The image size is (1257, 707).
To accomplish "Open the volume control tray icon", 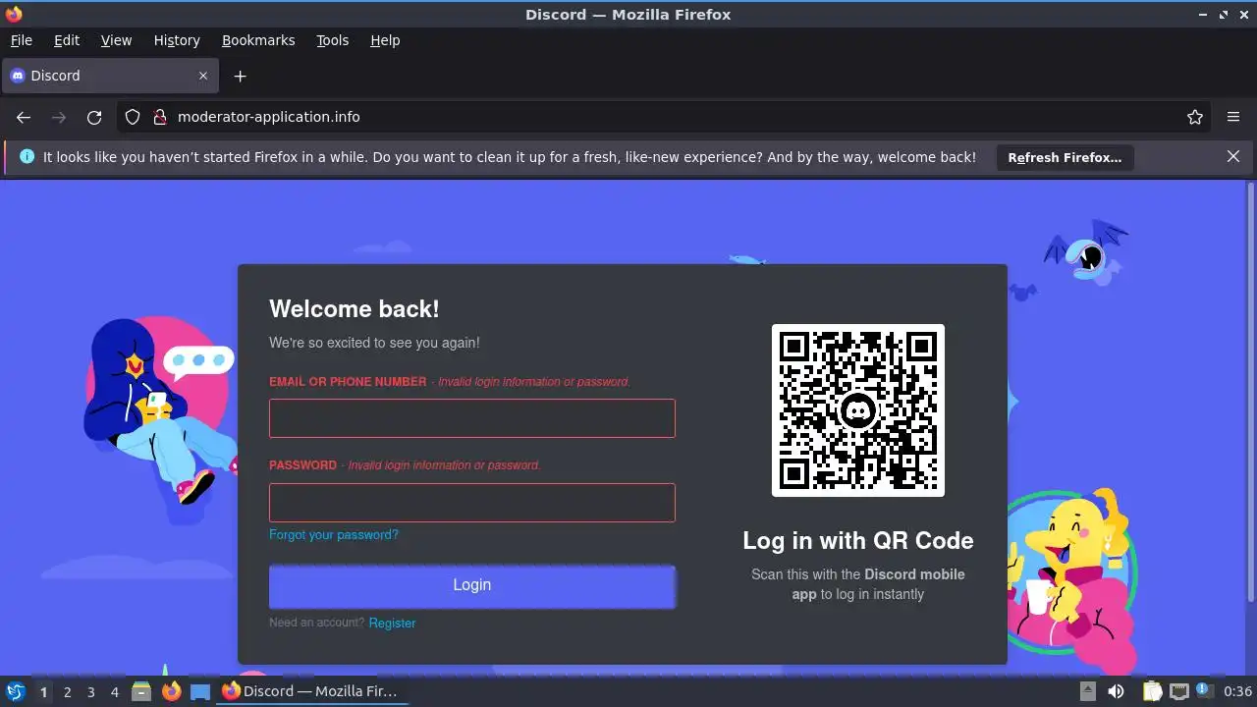I will pos(1117,692).
